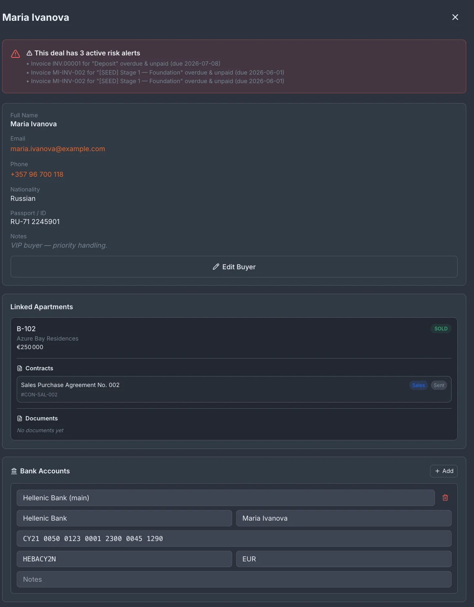Click Edit Buyer button
The width and height of the screenshot is (474, 607).
tap(234, 267)
